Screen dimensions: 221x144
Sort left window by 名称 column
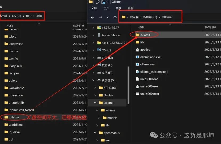(x=10, y=26)
